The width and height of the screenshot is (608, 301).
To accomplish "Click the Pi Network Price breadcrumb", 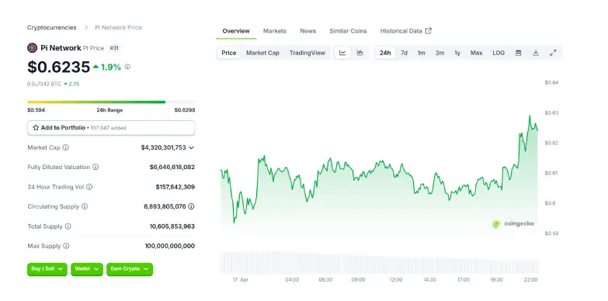I will tap(118, 27).
